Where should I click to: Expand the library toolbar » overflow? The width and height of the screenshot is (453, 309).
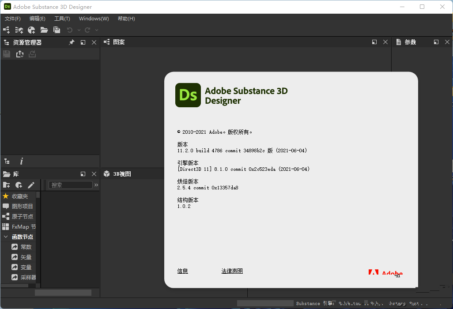click(x=96, y=185)
